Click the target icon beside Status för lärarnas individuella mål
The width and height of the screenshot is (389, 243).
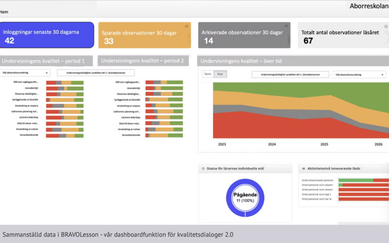point(203,168)
